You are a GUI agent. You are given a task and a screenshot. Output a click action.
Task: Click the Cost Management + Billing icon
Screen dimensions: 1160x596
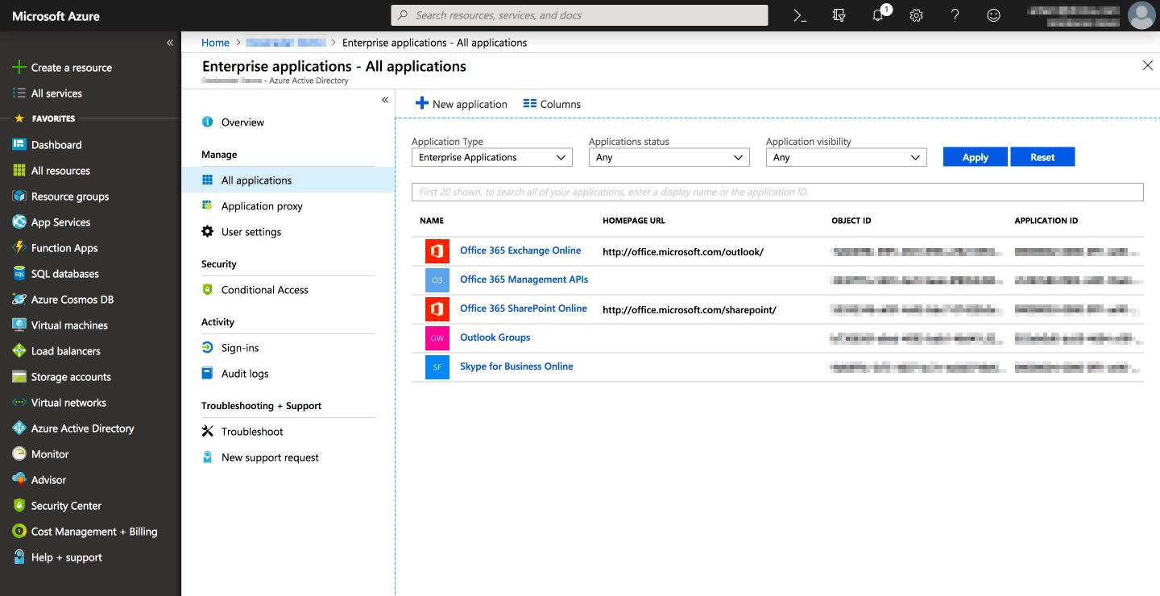point(19,532)
